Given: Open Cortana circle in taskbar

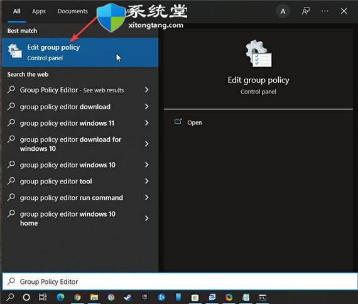Looking at the screenshot, I should [26, 297].
